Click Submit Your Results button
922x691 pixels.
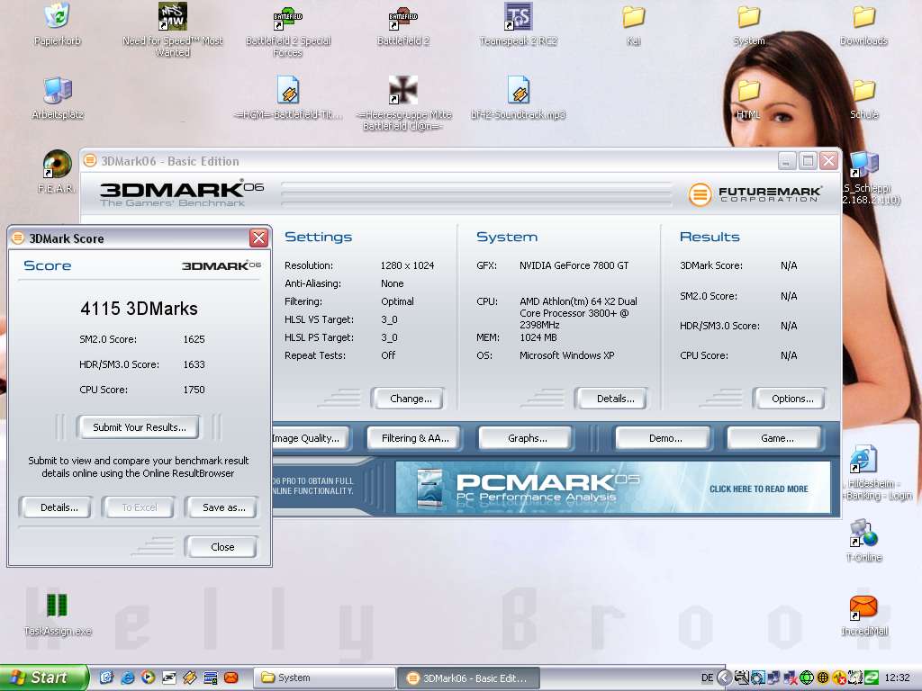pyautogui.click(x=139, y=427)
